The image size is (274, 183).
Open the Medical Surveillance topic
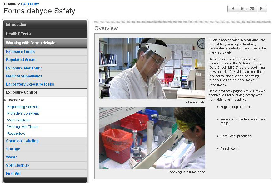(x=24, y=76)
